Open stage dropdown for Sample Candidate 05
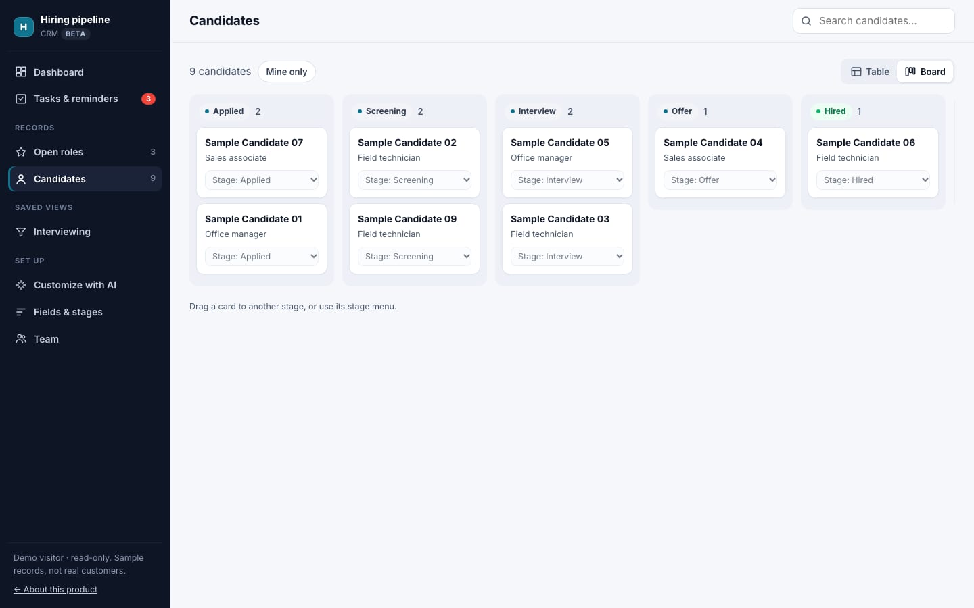974x608 pixels. coord(567,180)
